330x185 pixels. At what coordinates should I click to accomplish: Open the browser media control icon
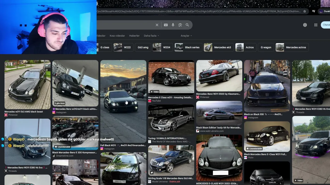coord(313,11)
